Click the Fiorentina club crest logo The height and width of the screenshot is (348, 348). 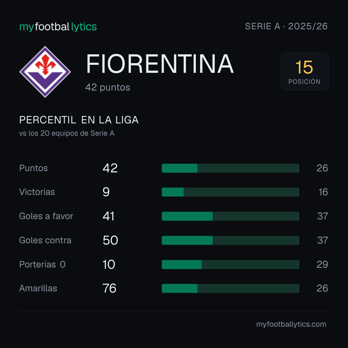click(45, 72)
